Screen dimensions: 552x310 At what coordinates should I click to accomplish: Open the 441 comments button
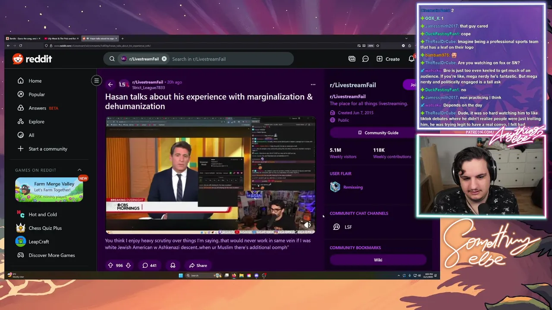pos(149,265)
